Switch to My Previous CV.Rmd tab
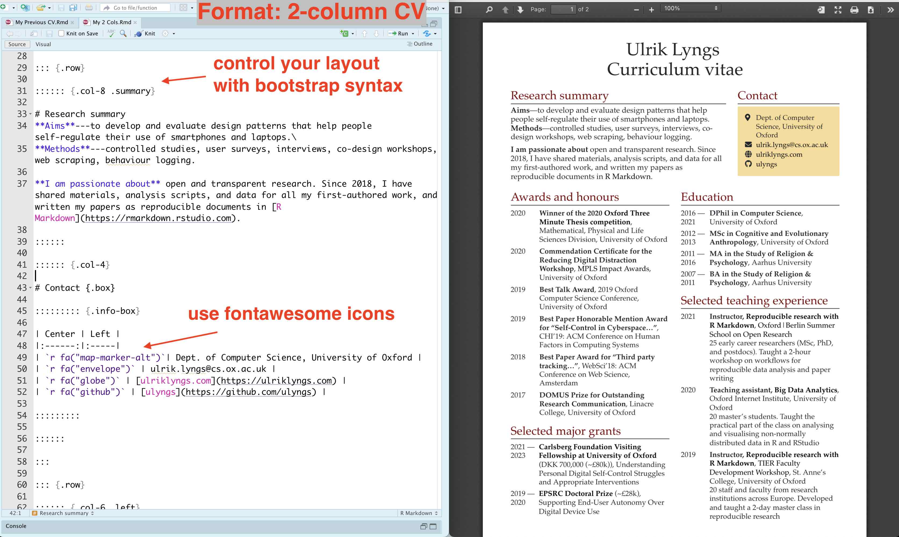The image size is (899, 537). (x=41, y=22)
